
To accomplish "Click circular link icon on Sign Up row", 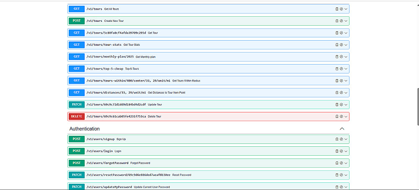I will pos(341,139).
